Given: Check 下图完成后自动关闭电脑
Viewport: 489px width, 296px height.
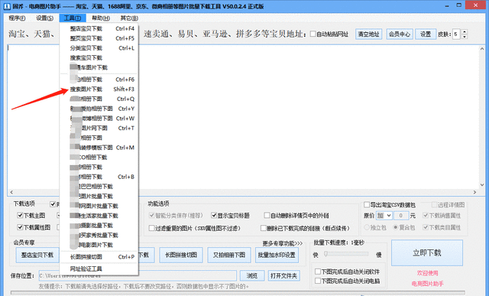Looking at the screenshot, I should [x=318, y=281].
